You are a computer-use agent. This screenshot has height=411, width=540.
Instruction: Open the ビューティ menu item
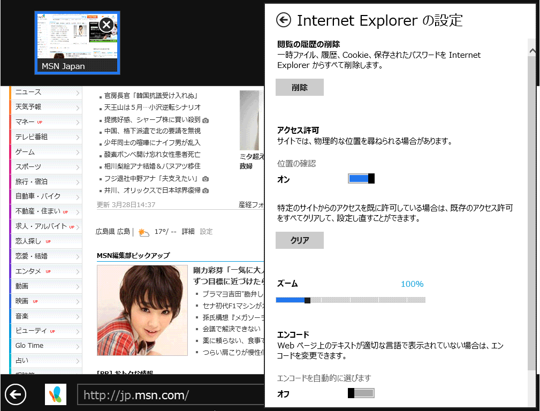point(46,331)
